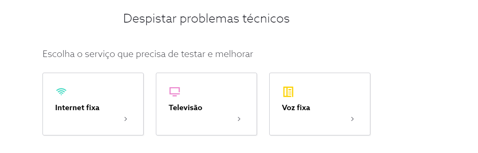Open the Televisão troubleshooting option

point(185,108)
